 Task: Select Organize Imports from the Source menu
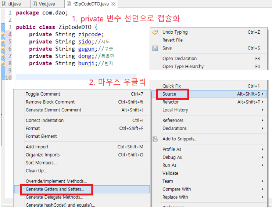coord(43,155)
